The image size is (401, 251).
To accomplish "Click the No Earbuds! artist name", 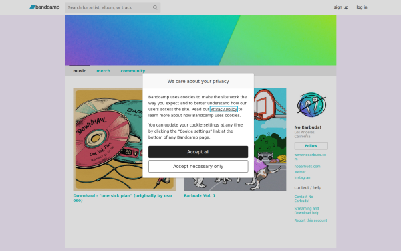I will [307, 127].
